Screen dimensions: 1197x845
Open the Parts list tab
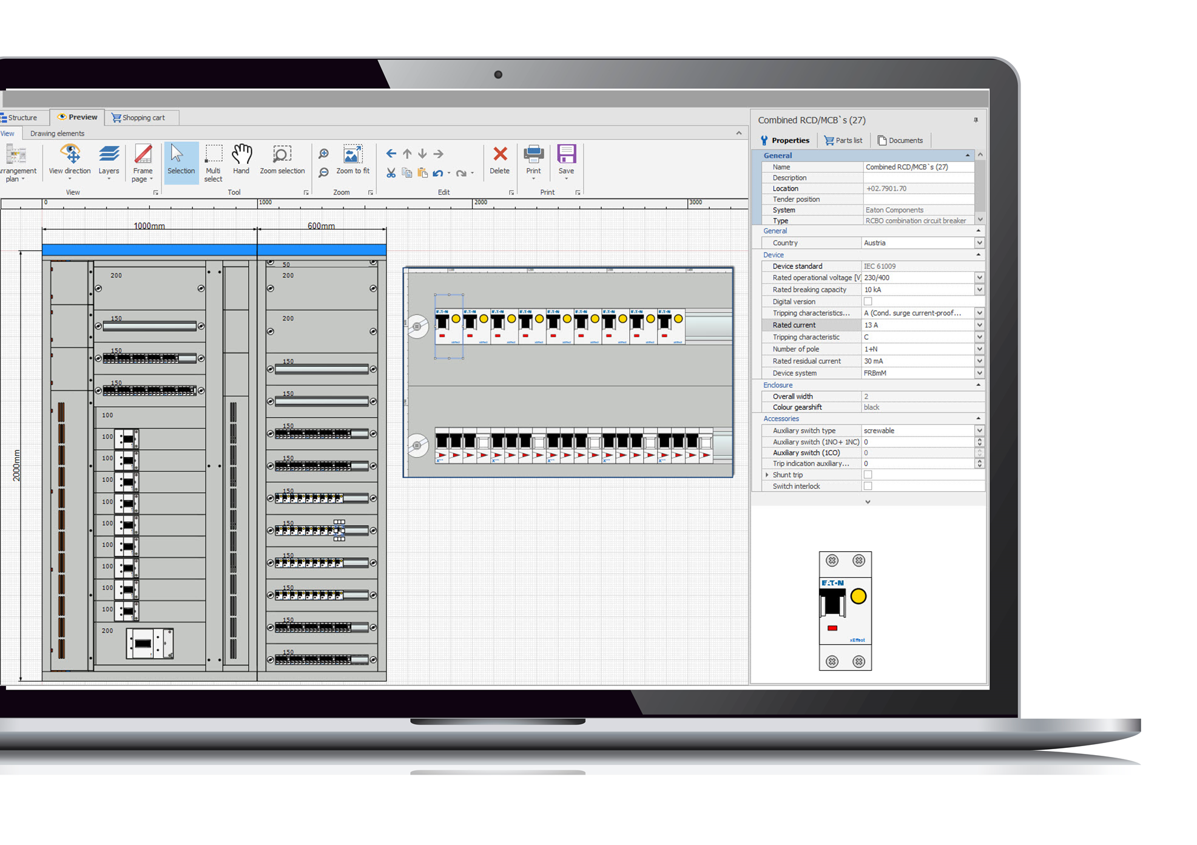tap(843, 140)
